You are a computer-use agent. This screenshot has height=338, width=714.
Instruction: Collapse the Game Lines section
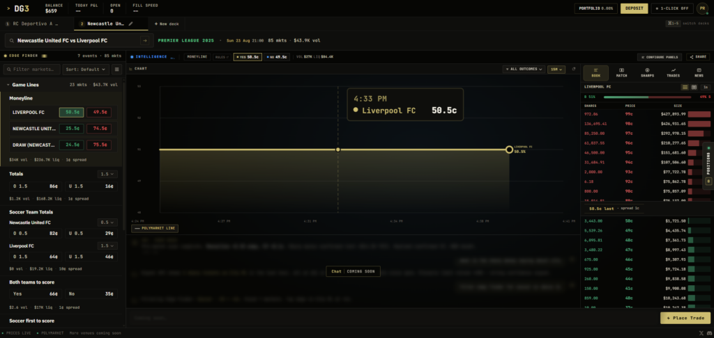coord(61,85)
